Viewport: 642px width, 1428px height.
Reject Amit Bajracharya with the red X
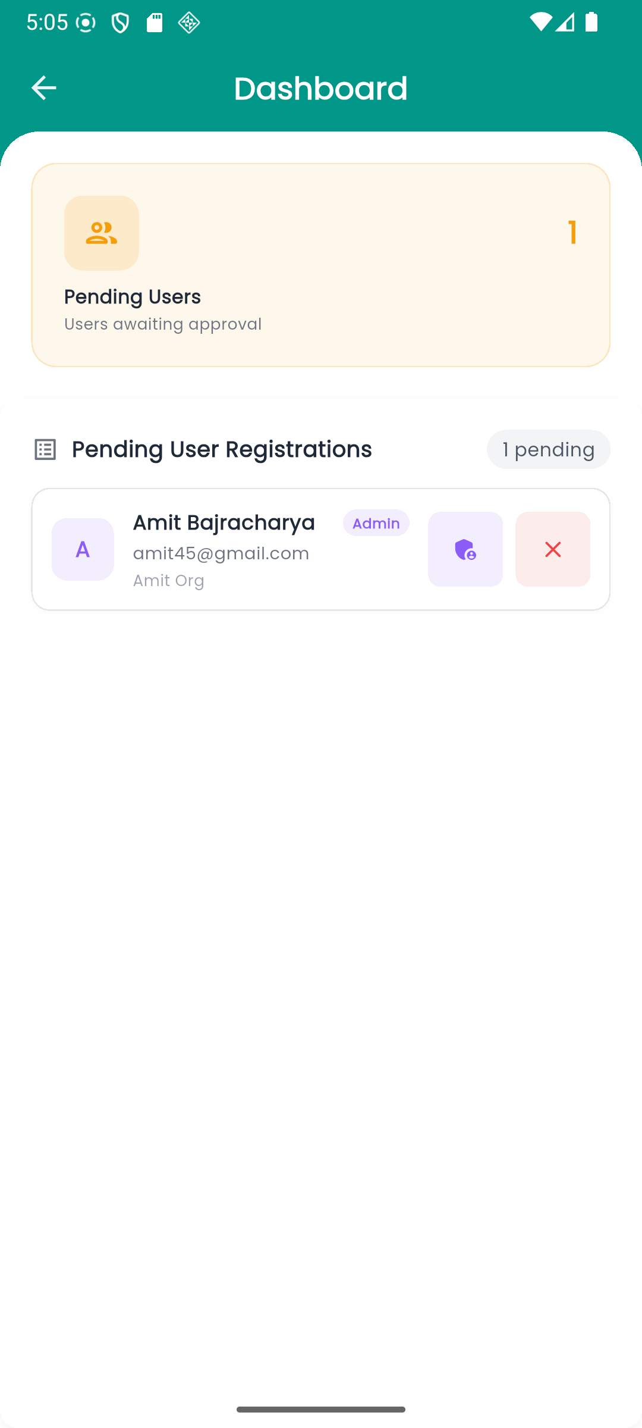point(552,549)
